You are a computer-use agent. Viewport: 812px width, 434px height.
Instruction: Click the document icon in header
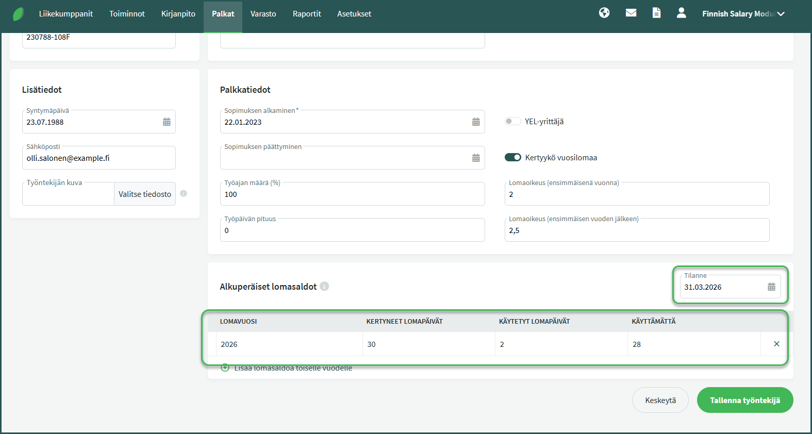pos(656,13)
